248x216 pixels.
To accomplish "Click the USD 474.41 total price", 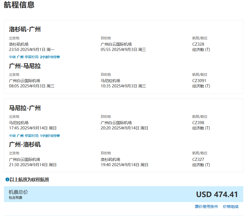I will 217,194.
